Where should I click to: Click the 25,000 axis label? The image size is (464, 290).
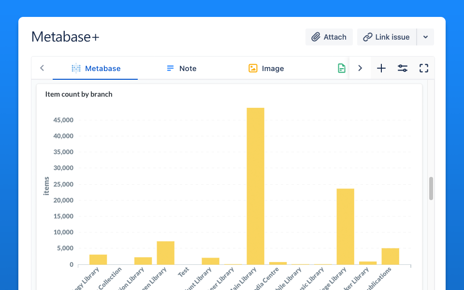tap(63, 184)
